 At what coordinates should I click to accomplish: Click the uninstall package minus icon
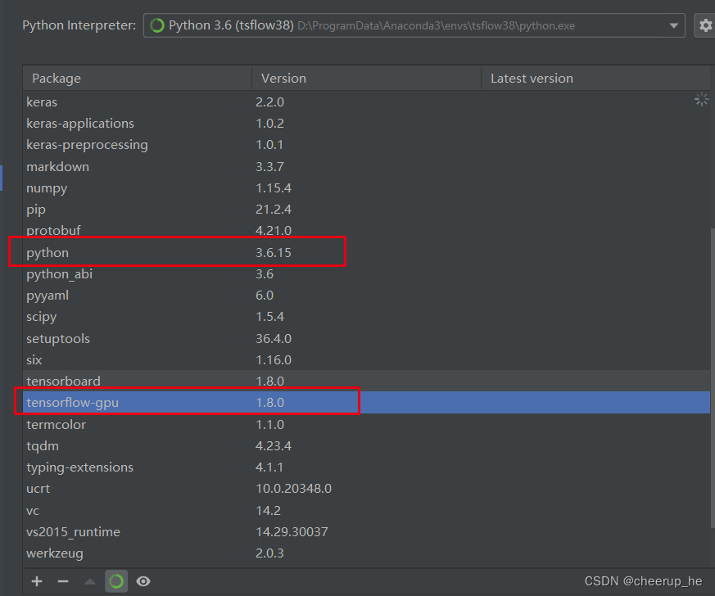point(63,581)
